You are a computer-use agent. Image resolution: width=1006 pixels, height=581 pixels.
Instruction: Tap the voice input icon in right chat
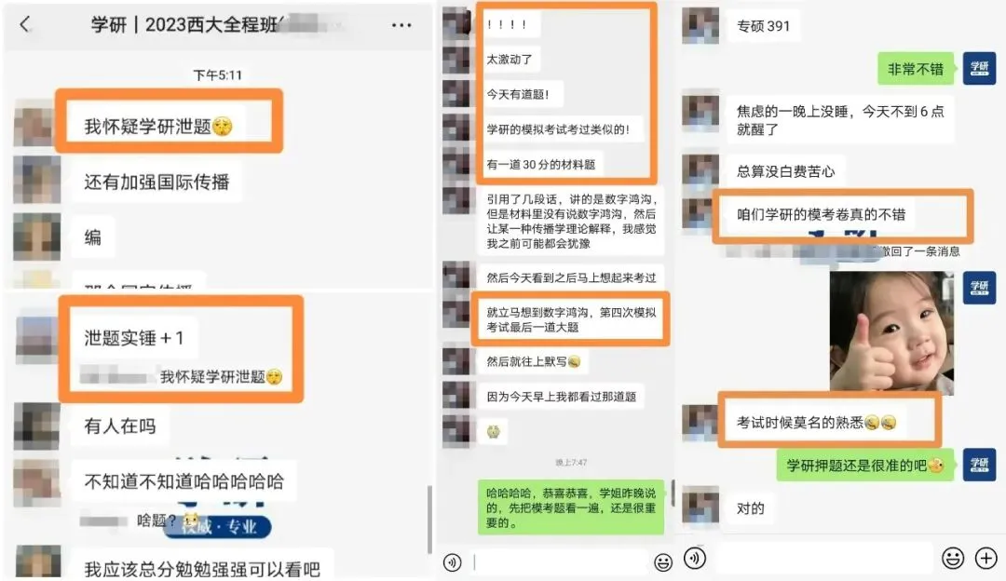695,558
